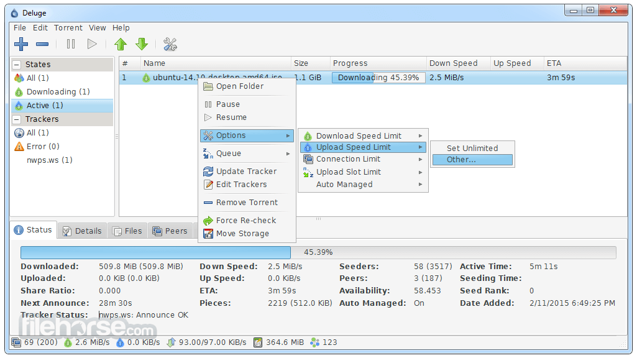Image resolution: width=637 pixels, height=358 pixels.
Task: Click the Error warning triangle icon
Action: (19, 146)
